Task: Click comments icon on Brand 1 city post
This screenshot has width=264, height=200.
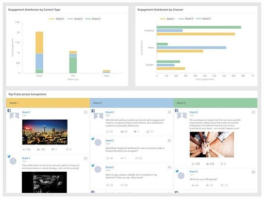Action: pyautogui.click(x=53, y=149)
